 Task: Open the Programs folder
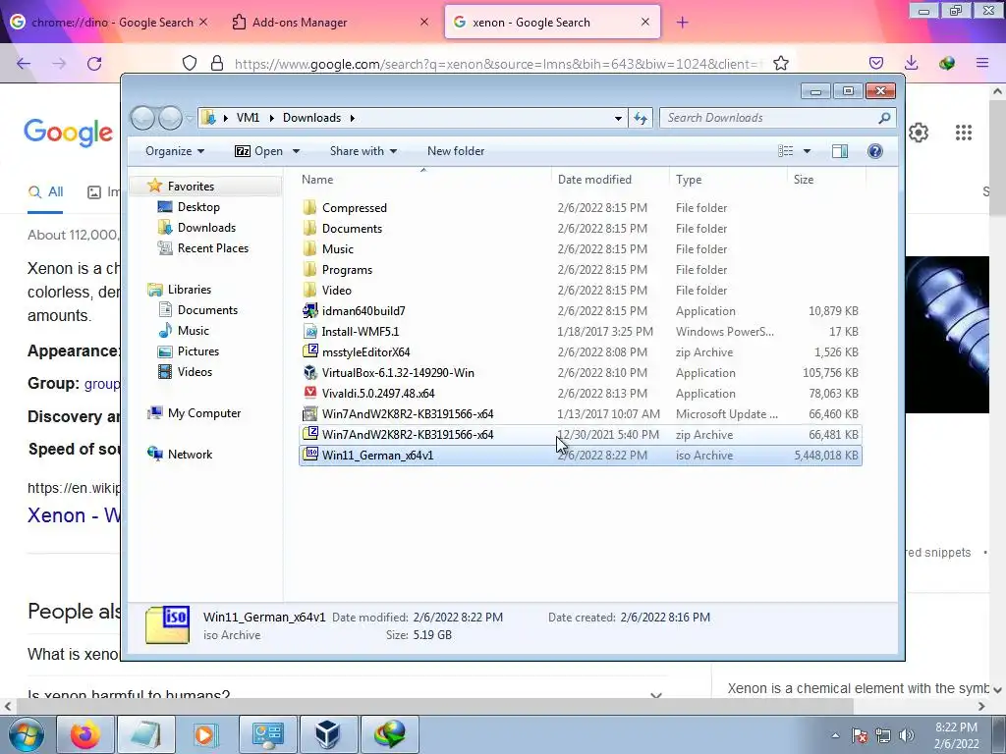coord(347,270)
